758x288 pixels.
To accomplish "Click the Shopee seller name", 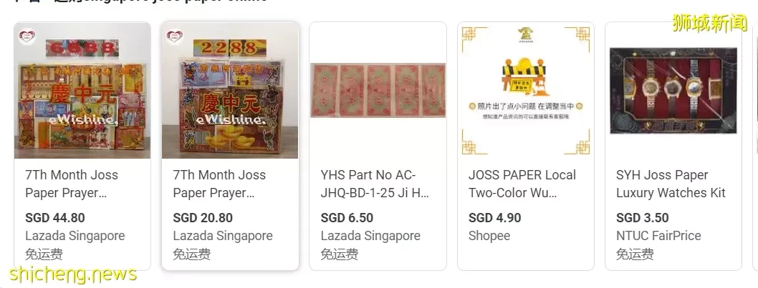I will [489, 236].
